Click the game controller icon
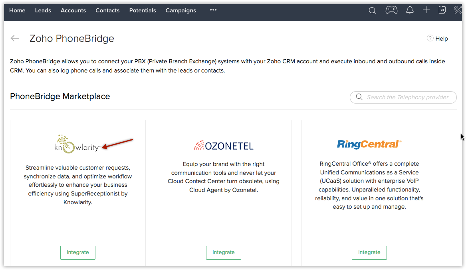This screenshot has width=466, height=270. coord(391,10)
